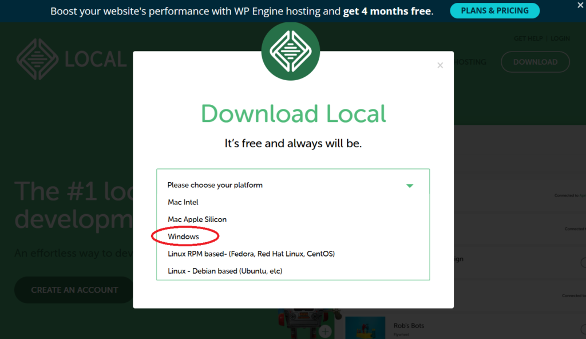Click the Rob's Bots site name
Viewport: 586px width, 339px height.
409,325
